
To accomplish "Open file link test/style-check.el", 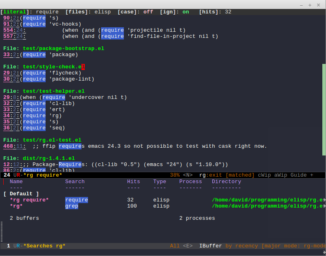I will point(54,67).
